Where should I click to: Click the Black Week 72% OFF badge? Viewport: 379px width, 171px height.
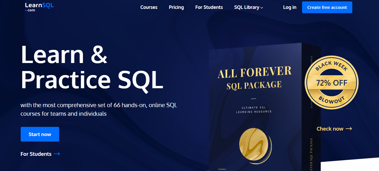click(x=332, y=83)
